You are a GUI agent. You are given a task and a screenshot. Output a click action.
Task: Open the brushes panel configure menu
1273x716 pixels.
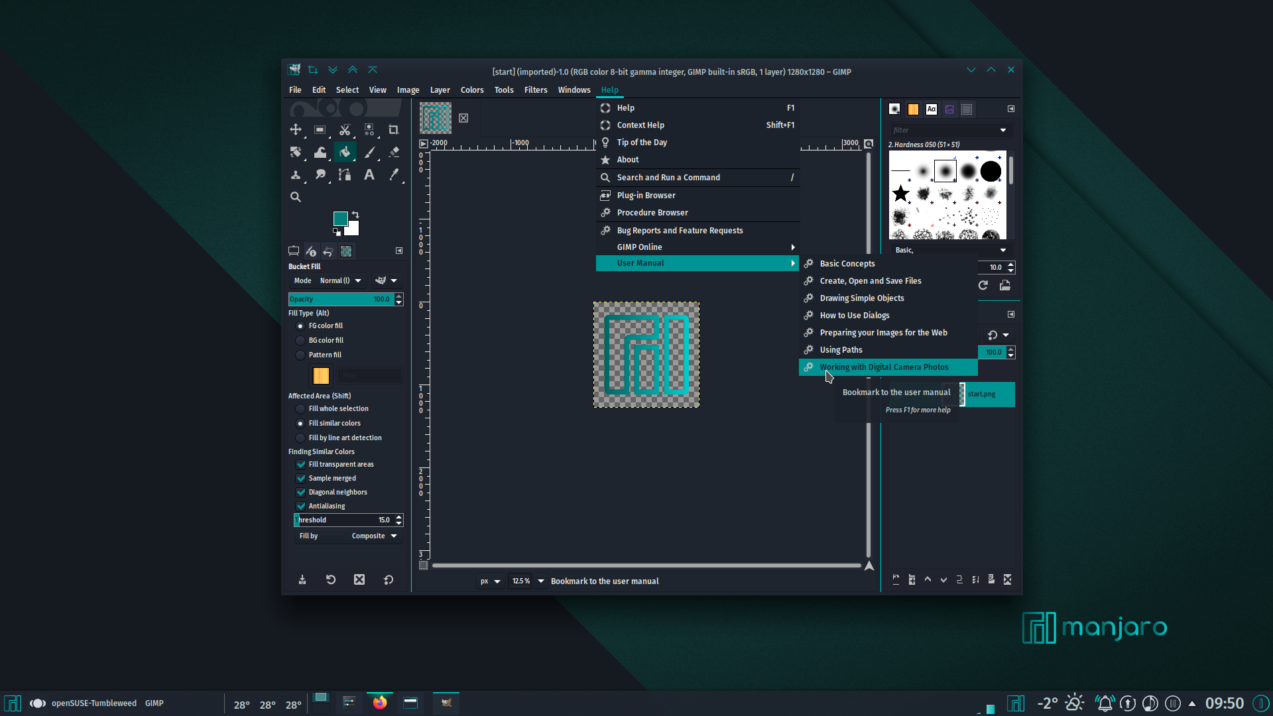(1011, 109)
